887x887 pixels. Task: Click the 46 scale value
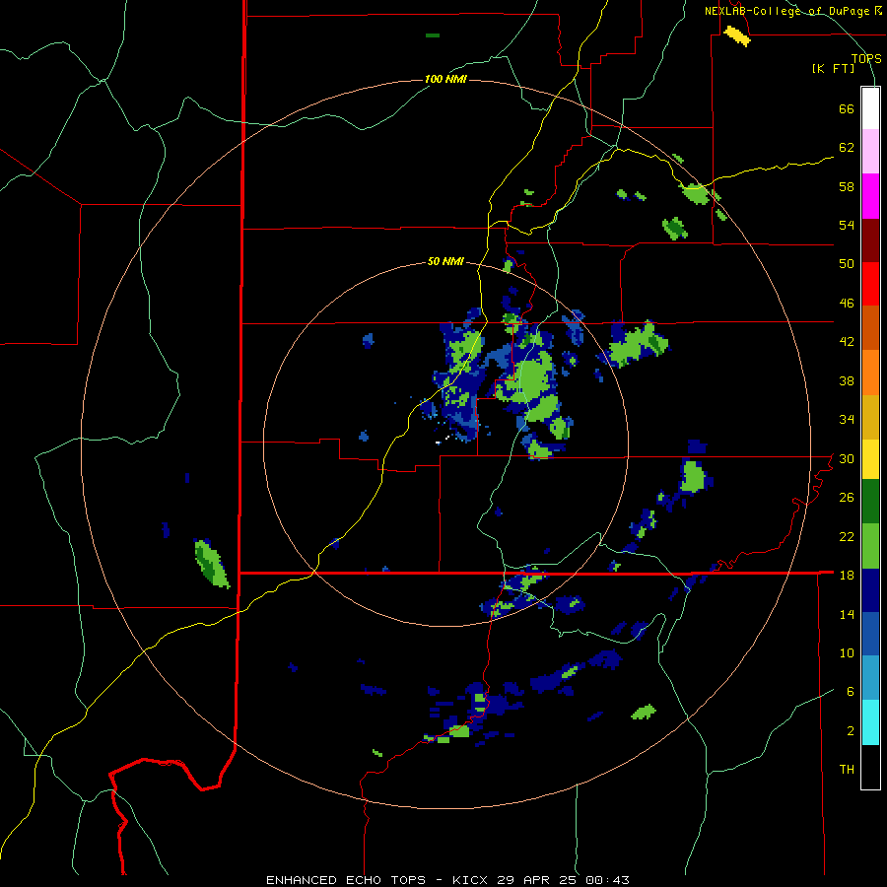click(x=847, y=304)
